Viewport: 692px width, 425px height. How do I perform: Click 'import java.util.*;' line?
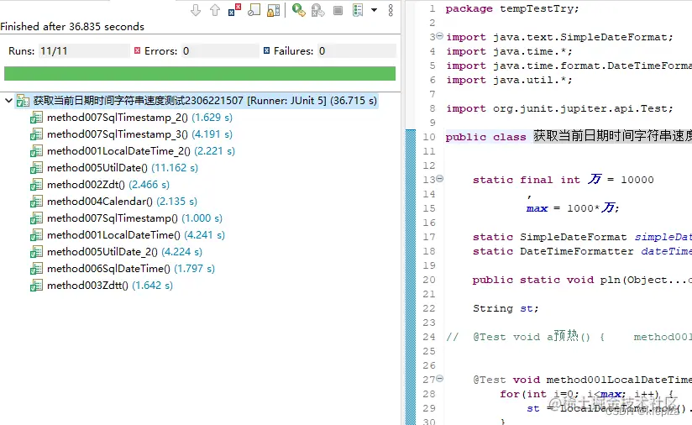509,80
